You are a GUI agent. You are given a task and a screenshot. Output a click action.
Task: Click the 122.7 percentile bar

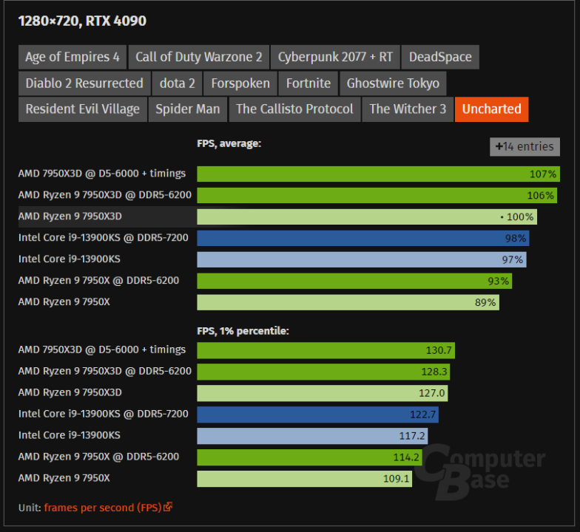tap(318, 415)
